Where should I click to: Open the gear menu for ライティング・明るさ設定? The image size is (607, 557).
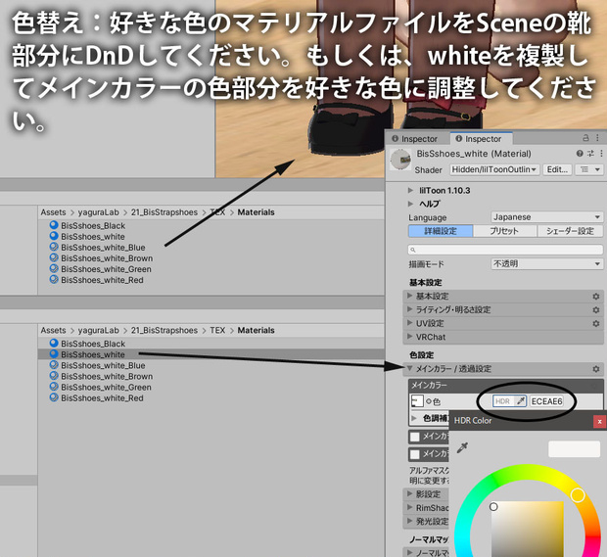[x=596, y=309]
